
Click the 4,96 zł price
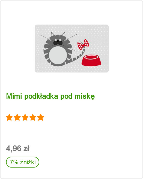[17, 148]
